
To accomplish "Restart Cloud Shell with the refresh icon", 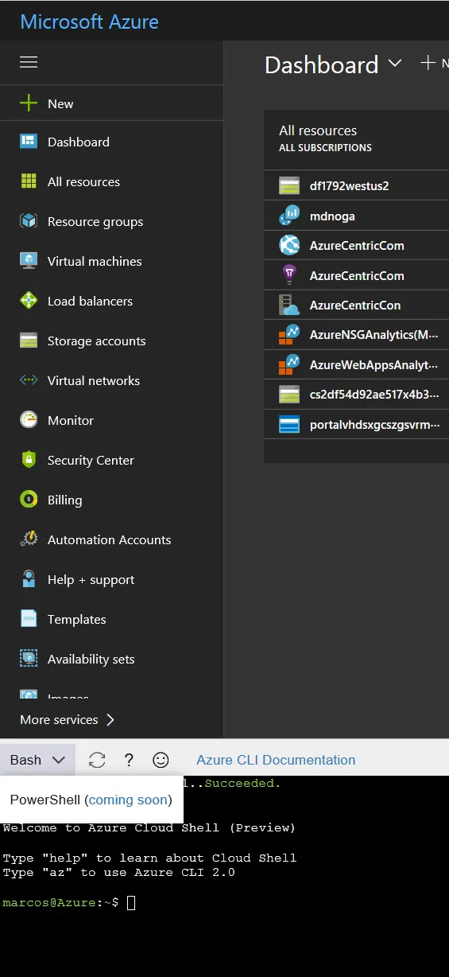I will pos(97,760).
